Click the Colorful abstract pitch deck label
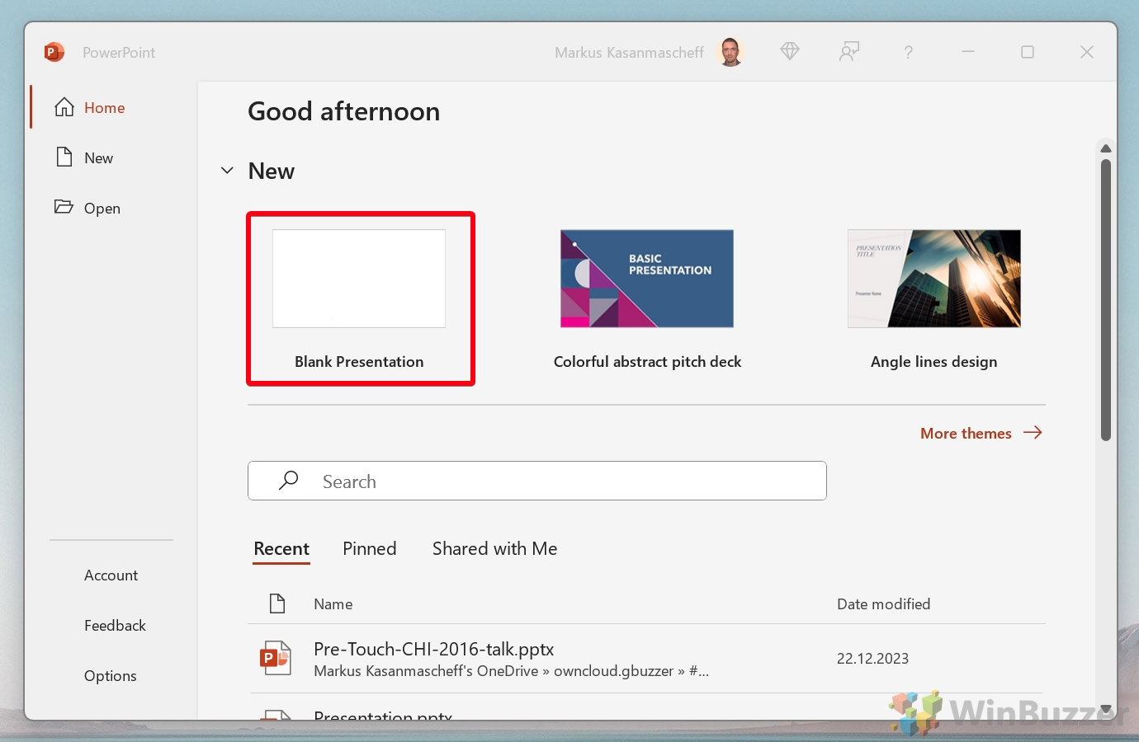 647,362
